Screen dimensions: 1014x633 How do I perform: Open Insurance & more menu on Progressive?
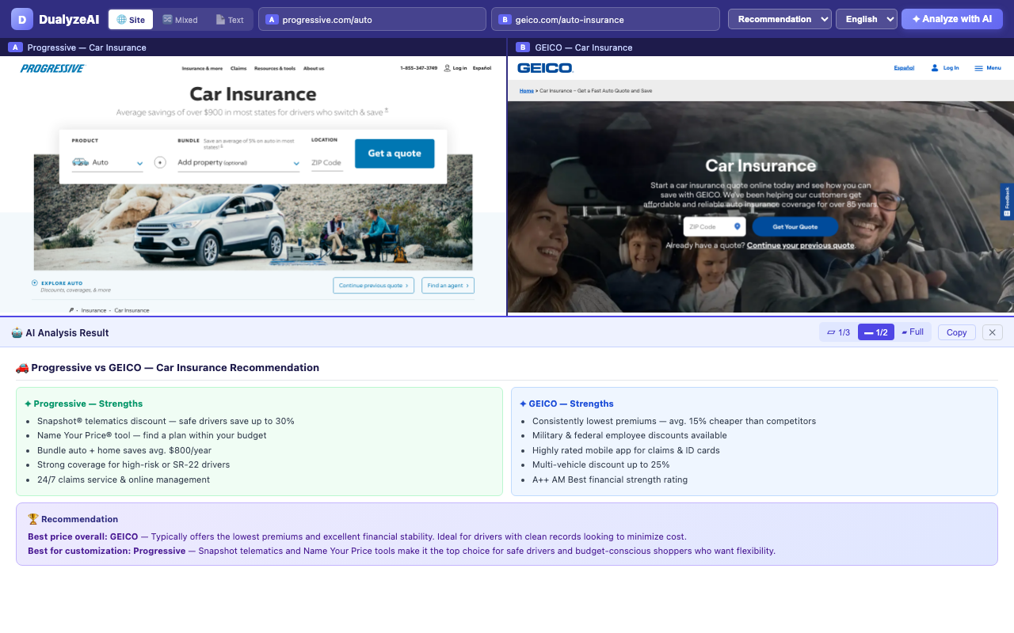pos(202,69)
